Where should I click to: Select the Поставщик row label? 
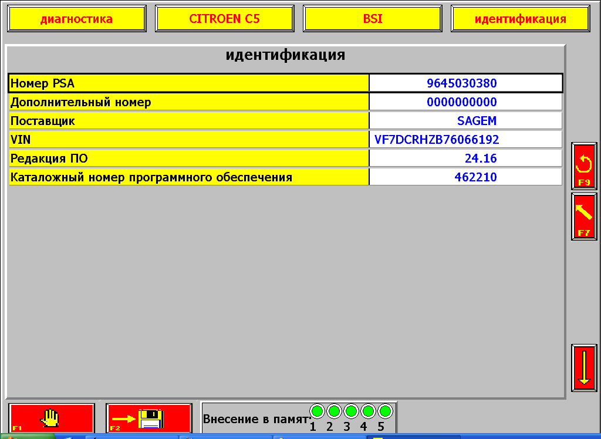[188, 121]
